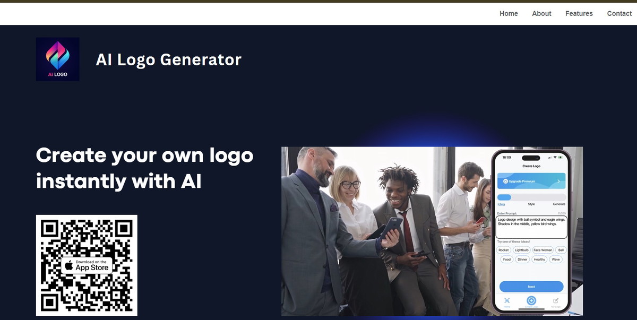This screenshot has width=637, height=320.
Task: Select the Lightbulb idea chip
Action: click(x=521, y=250)
